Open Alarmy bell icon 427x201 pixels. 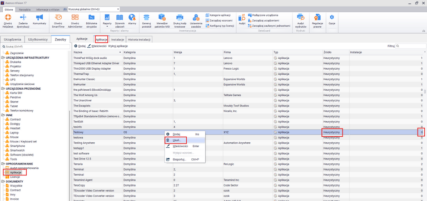pyautogui.click(x=132, y=19)
